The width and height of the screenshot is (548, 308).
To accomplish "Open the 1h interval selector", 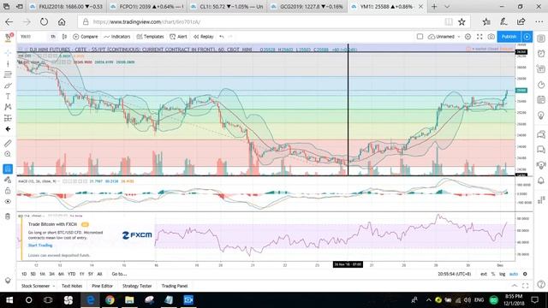I will [x=53, y=37].
